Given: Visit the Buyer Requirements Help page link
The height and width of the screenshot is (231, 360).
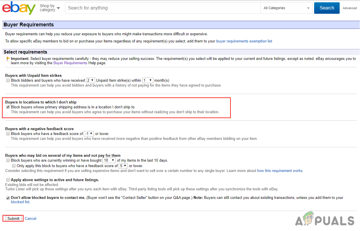Looking at the screenshot, I should point(70,63).
